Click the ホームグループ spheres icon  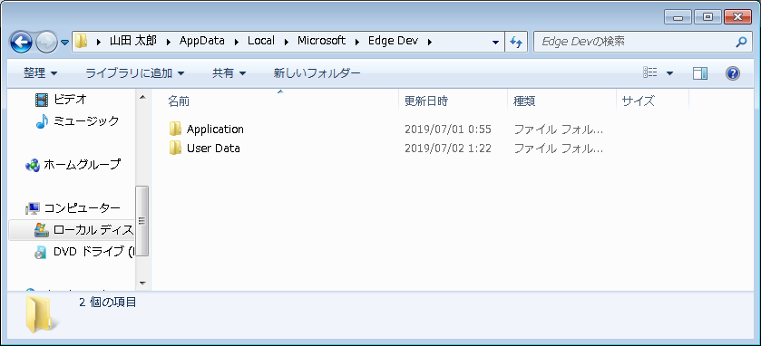click(33, 165)
